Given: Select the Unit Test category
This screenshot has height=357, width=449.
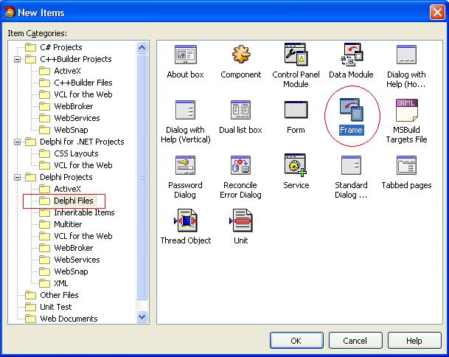Looking at the screenshot, I should click(56, 307).
